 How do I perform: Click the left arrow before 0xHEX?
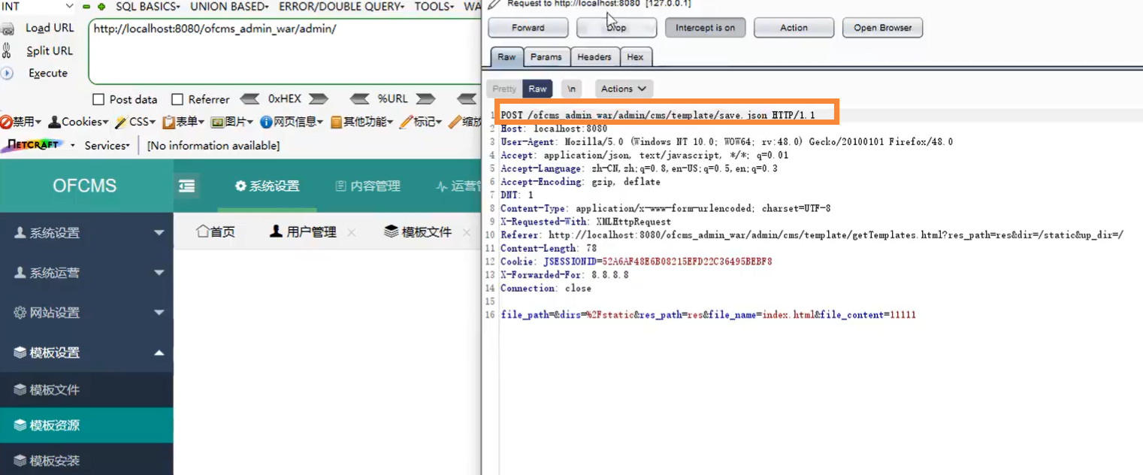tap(250, 99)
